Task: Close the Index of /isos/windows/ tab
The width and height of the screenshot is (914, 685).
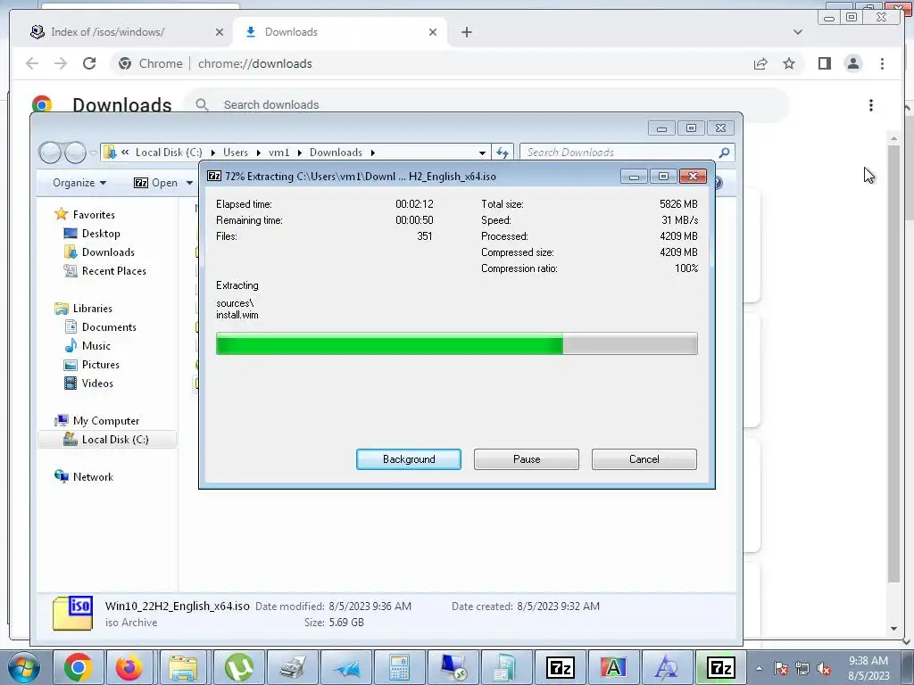Action: [x=220, y=32]
